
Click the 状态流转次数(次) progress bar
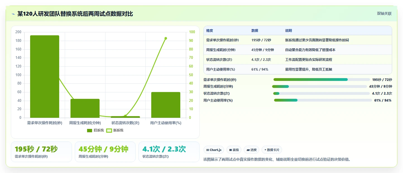[x=322, y=93]
